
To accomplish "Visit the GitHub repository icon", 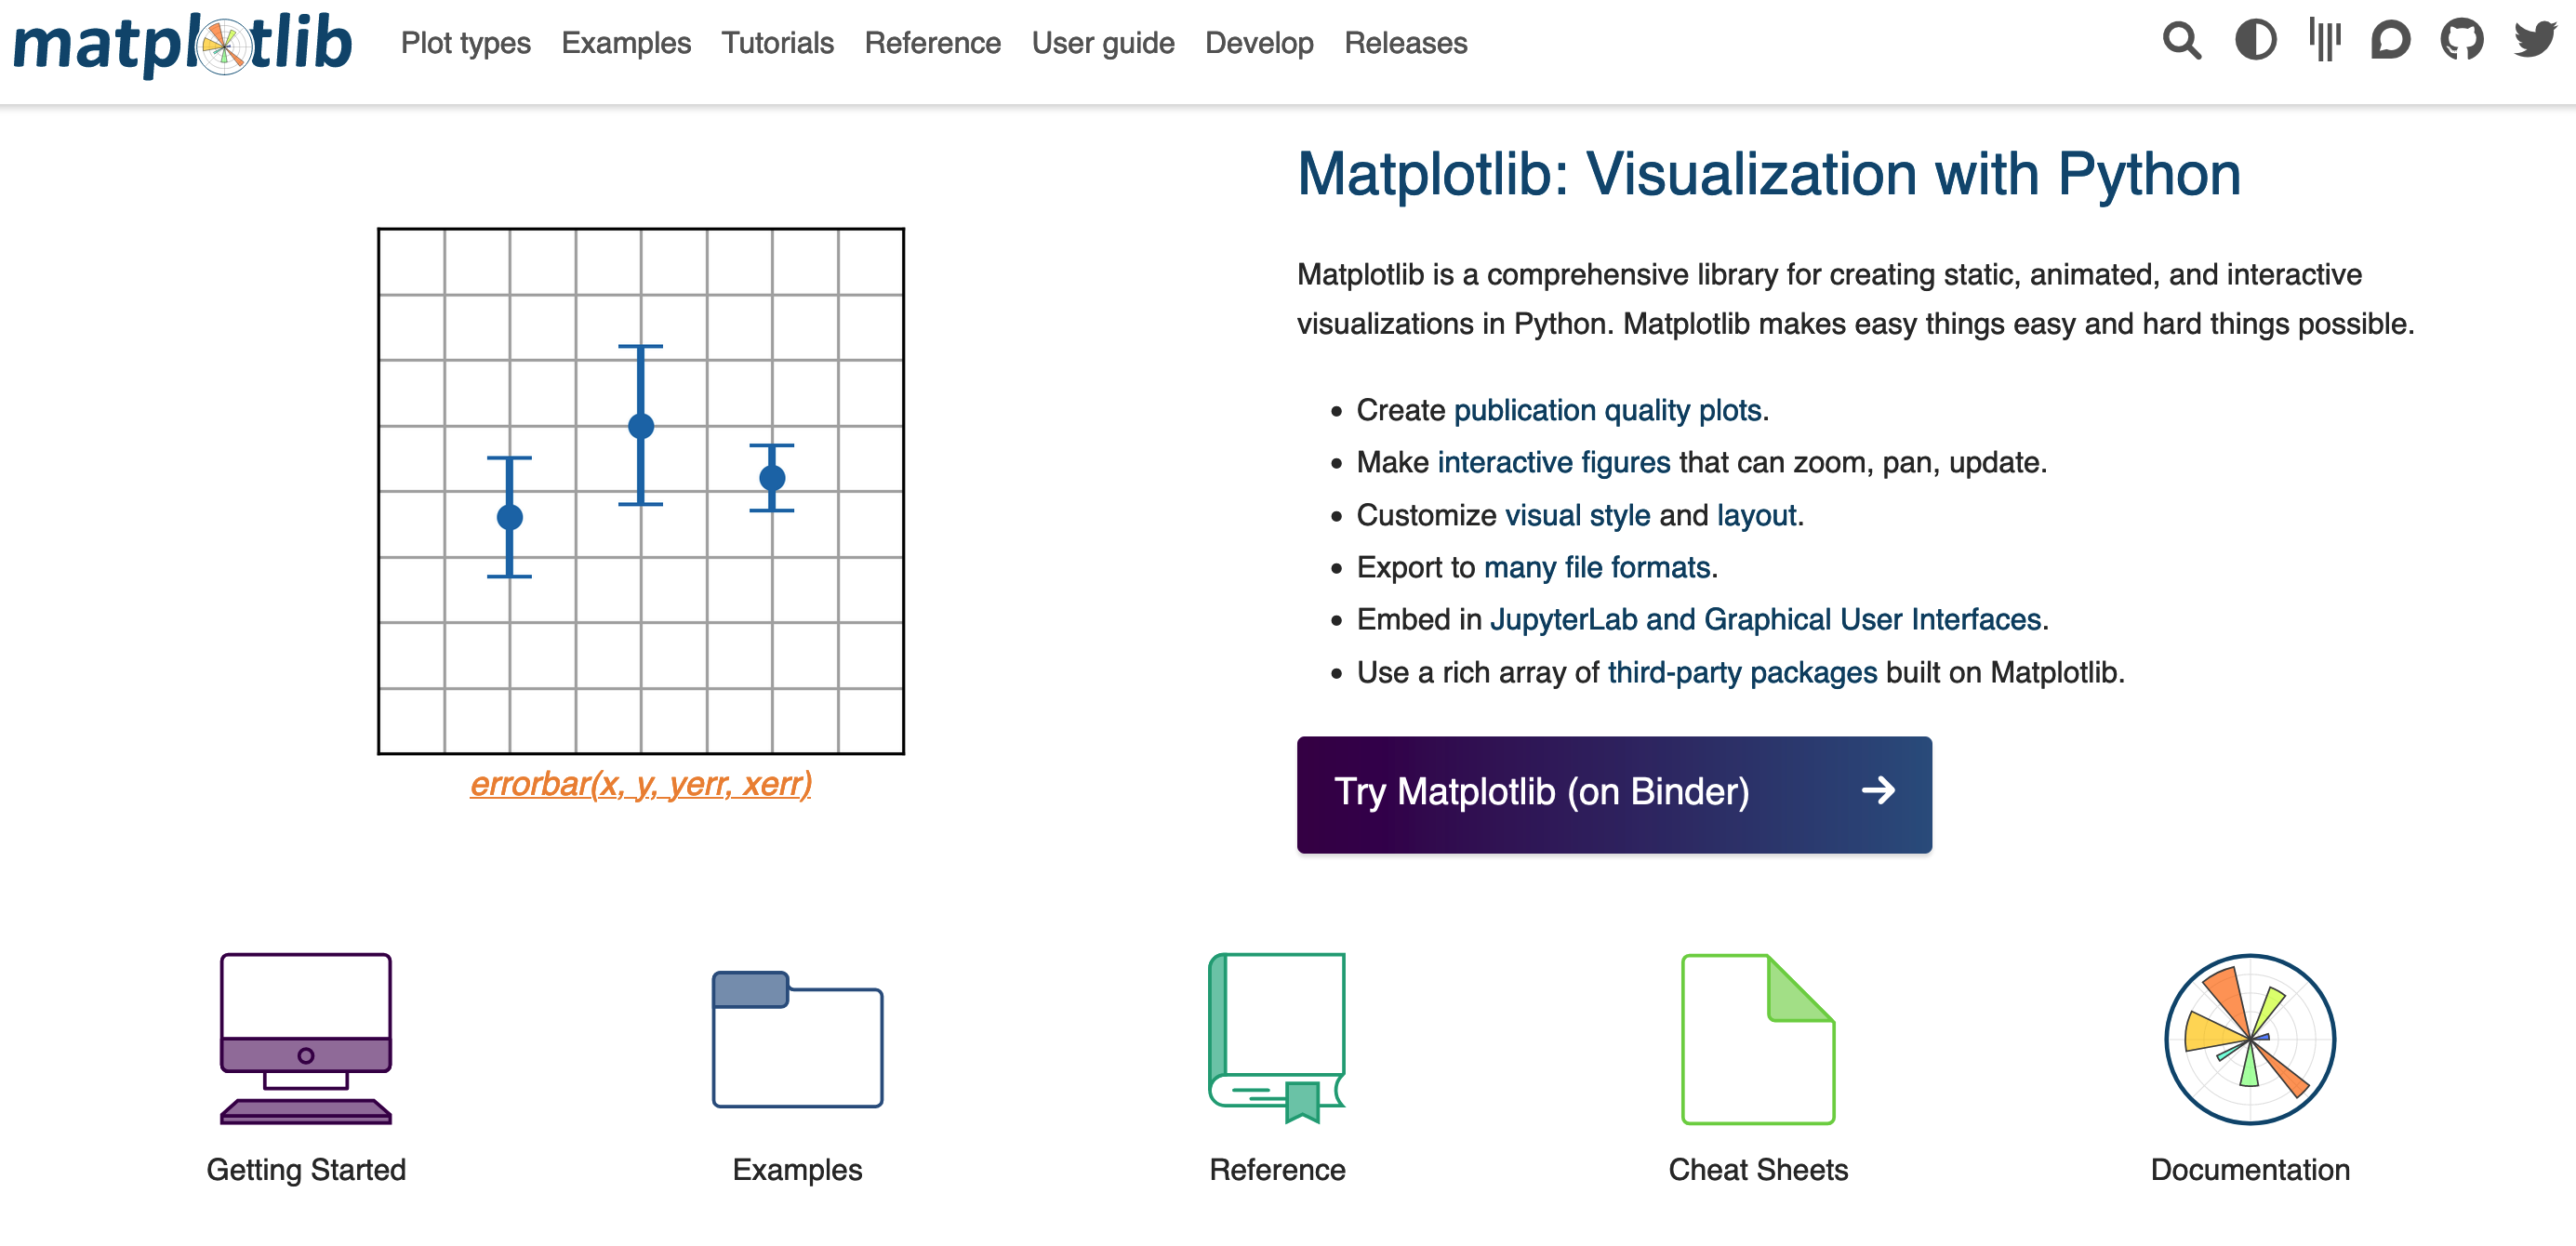I will pos(2462,41).
